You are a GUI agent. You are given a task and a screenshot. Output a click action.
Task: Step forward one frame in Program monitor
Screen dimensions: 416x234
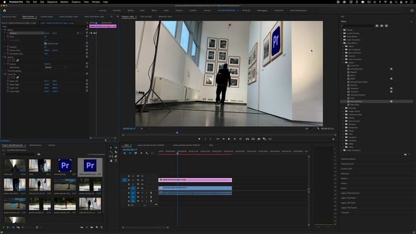click(x=235, y=138)
